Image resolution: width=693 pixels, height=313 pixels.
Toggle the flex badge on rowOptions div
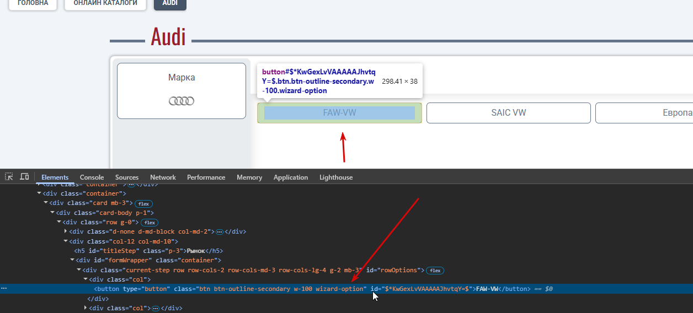coord(435,271)
